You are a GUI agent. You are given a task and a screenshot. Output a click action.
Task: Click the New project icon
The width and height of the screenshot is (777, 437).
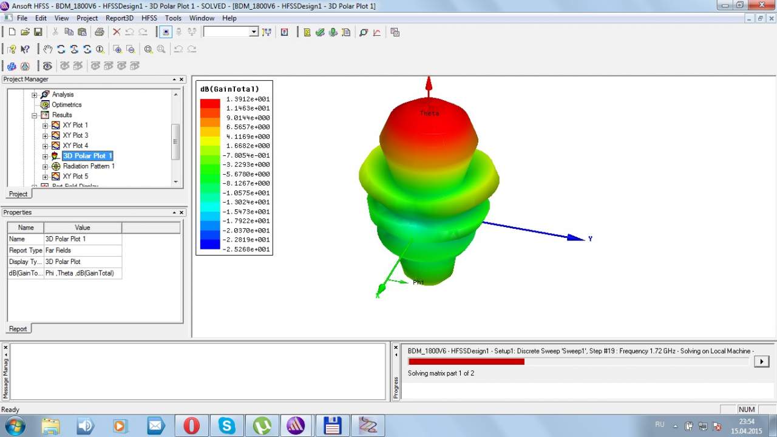point(12,32)
